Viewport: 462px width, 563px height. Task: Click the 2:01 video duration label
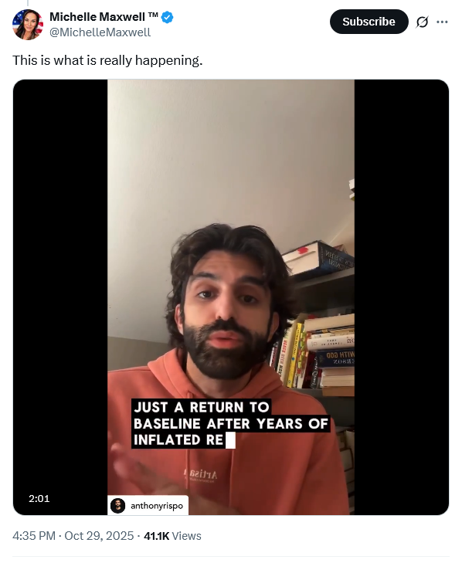coord(39,498)
